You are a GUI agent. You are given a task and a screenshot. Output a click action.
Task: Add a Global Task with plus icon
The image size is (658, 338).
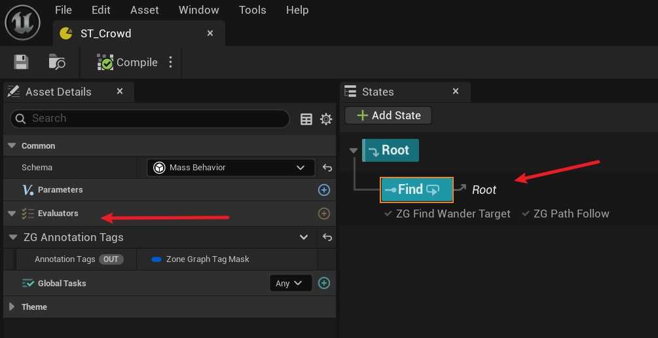323,283
